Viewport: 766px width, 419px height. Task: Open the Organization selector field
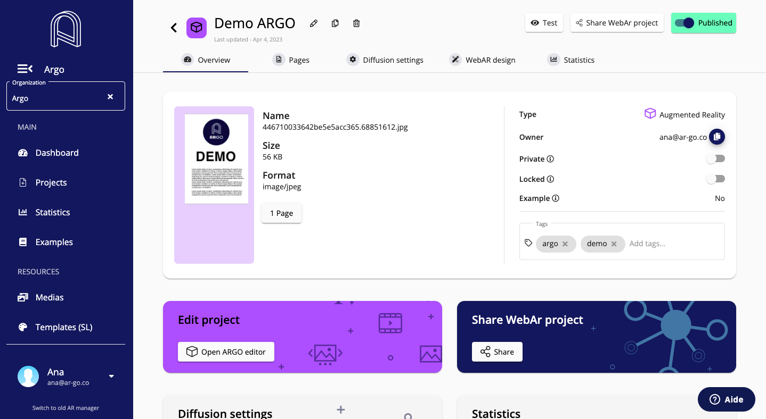tap(66, 96)
